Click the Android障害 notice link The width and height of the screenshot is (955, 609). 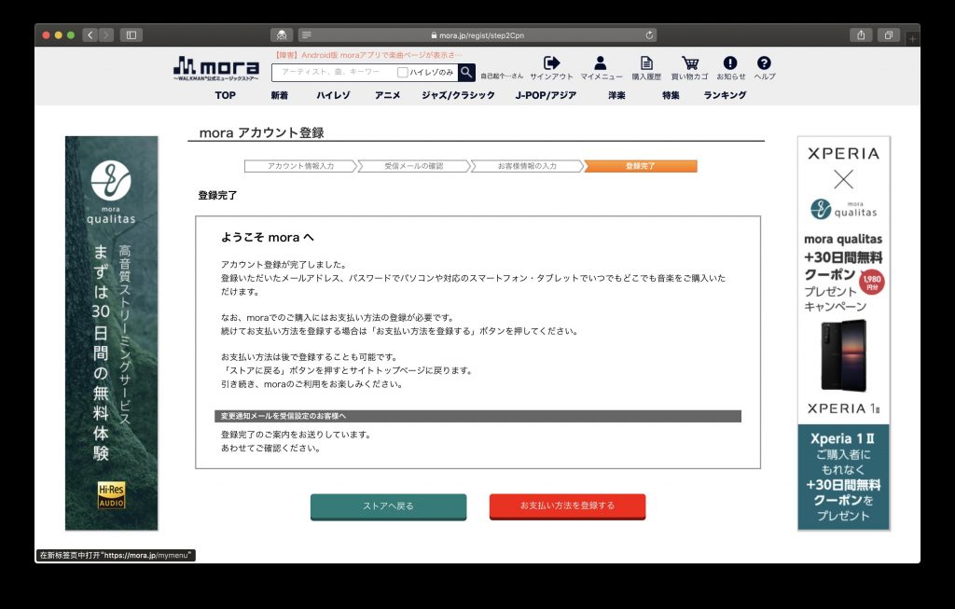point(367,55)
